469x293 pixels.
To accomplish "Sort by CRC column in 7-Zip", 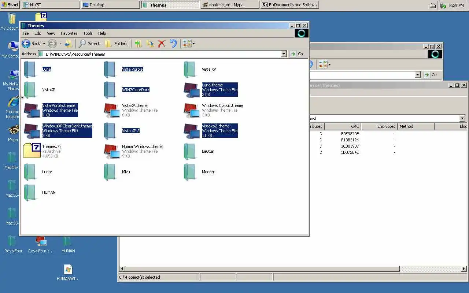I will point(342,126).
